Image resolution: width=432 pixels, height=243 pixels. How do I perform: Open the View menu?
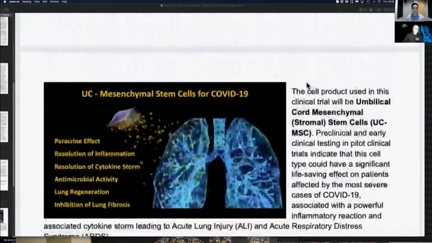tap(37, 1)
